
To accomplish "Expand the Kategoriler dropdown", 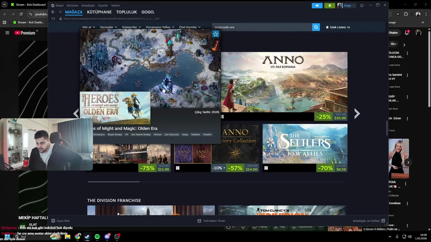I will point(131,27).
